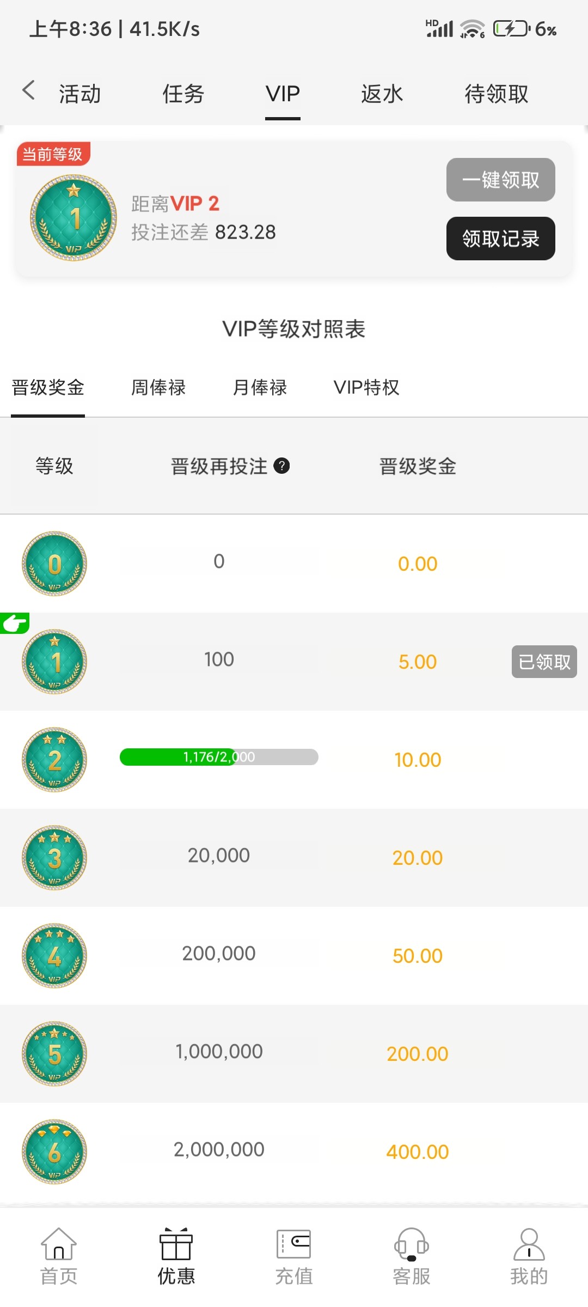Image resolution: width=588 pixels, height=1307 pixels.
Task: Select the 周俸禄 sub-tab
Action: point(158,388)
